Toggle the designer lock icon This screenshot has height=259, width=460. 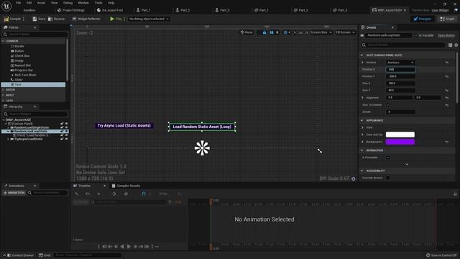pos(264,32)
